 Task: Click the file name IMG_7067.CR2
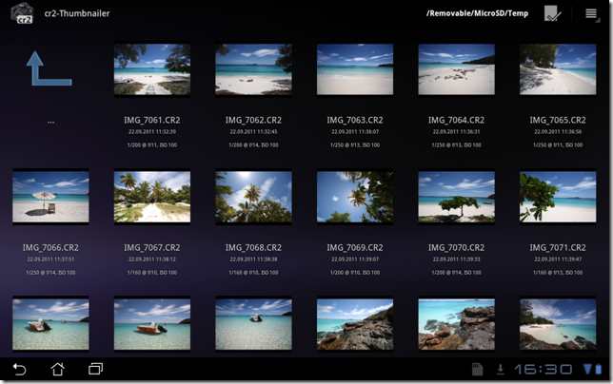152,248
